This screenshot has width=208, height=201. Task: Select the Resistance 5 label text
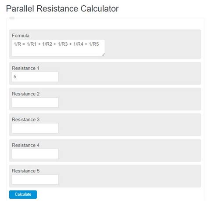tap(25, 171)
